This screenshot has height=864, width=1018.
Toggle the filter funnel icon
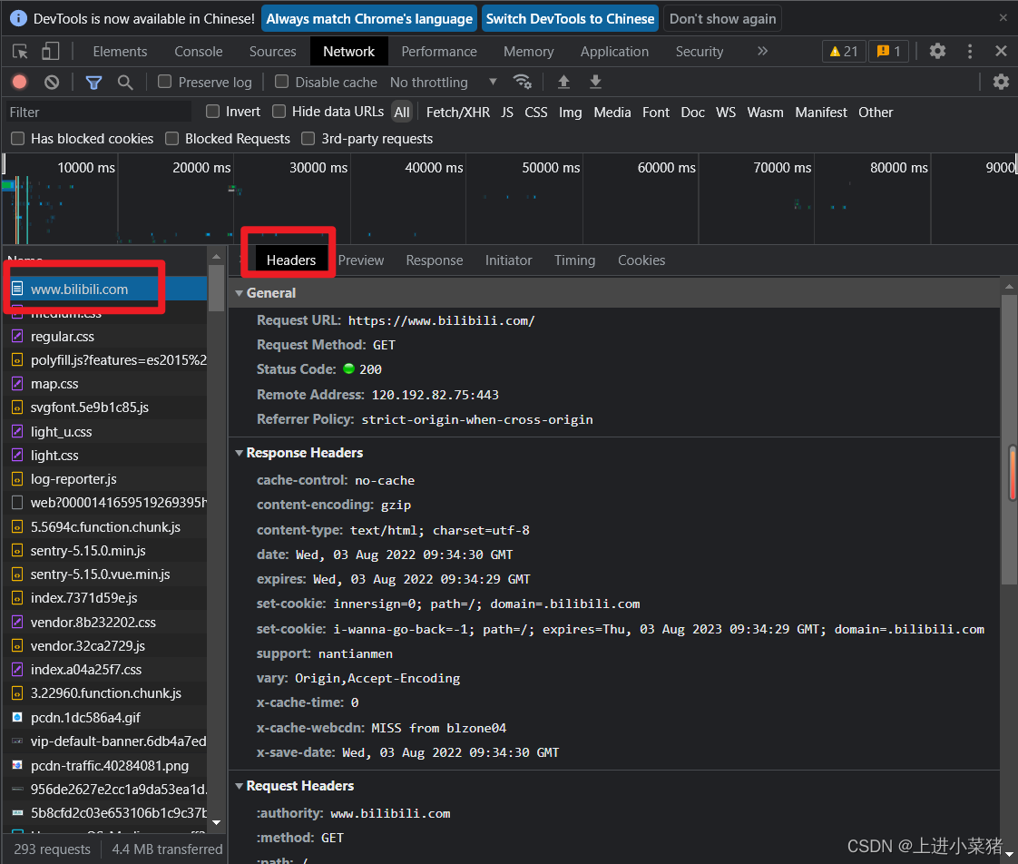tap(93, 82)
